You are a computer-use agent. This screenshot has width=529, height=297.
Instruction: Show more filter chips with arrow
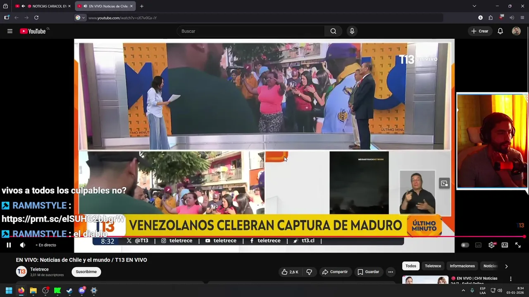point(506,266)
